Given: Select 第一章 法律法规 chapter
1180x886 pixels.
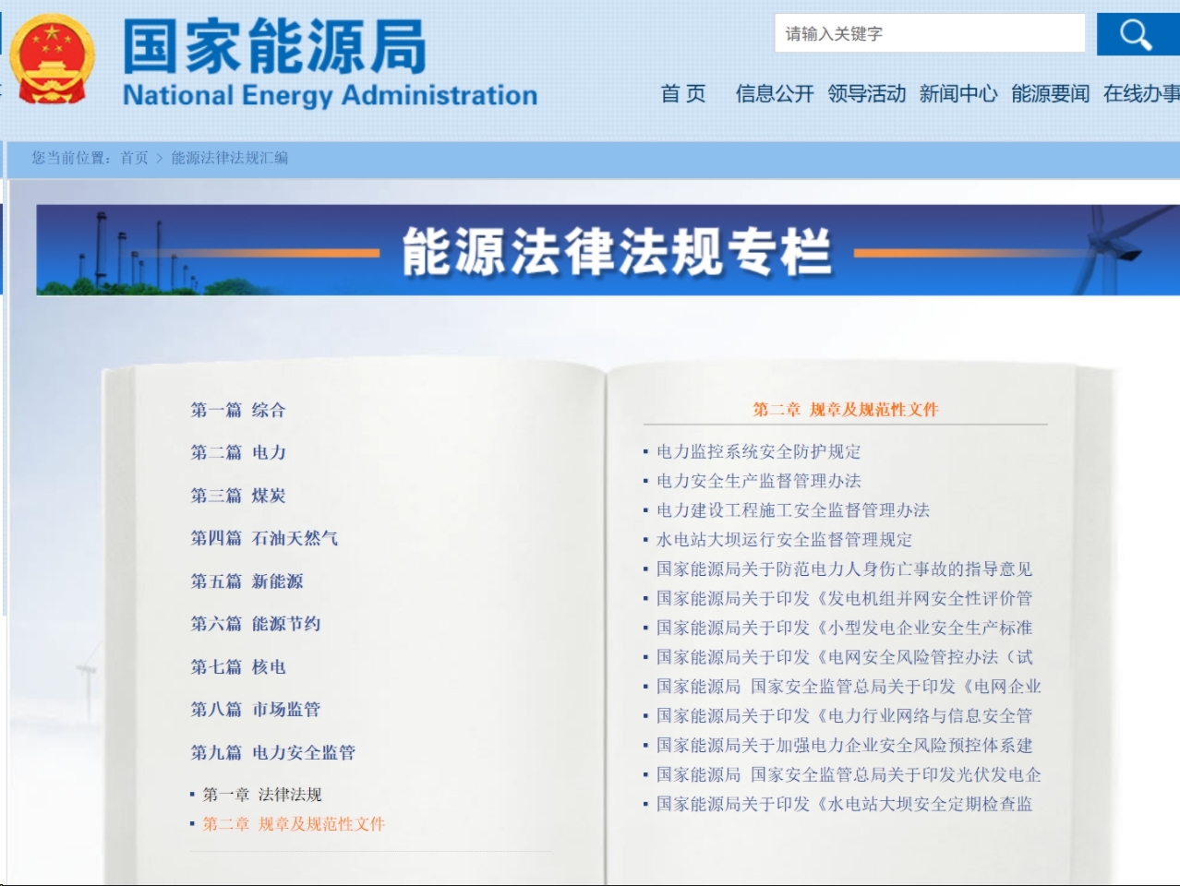Looking at the screenshot, I should click(x=262, y=795).
